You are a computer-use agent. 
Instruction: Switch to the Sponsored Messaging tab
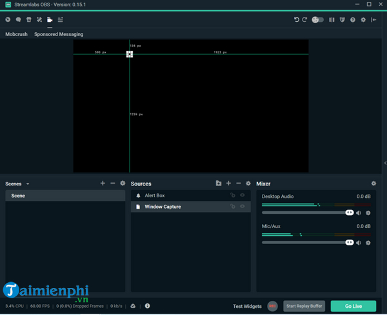59,34
